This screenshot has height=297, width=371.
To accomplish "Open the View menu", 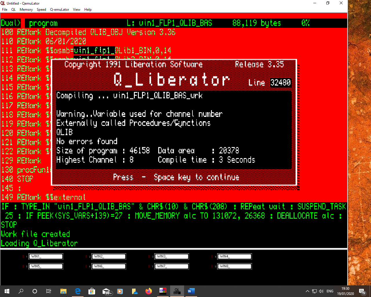I will click(77, 10).
